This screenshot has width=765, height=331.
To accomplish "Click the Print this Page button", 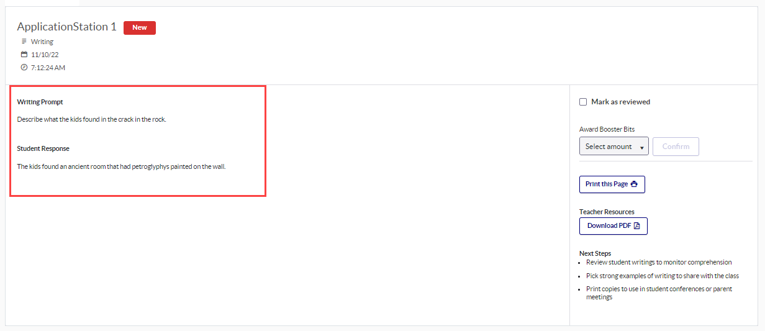I will 612,184.
